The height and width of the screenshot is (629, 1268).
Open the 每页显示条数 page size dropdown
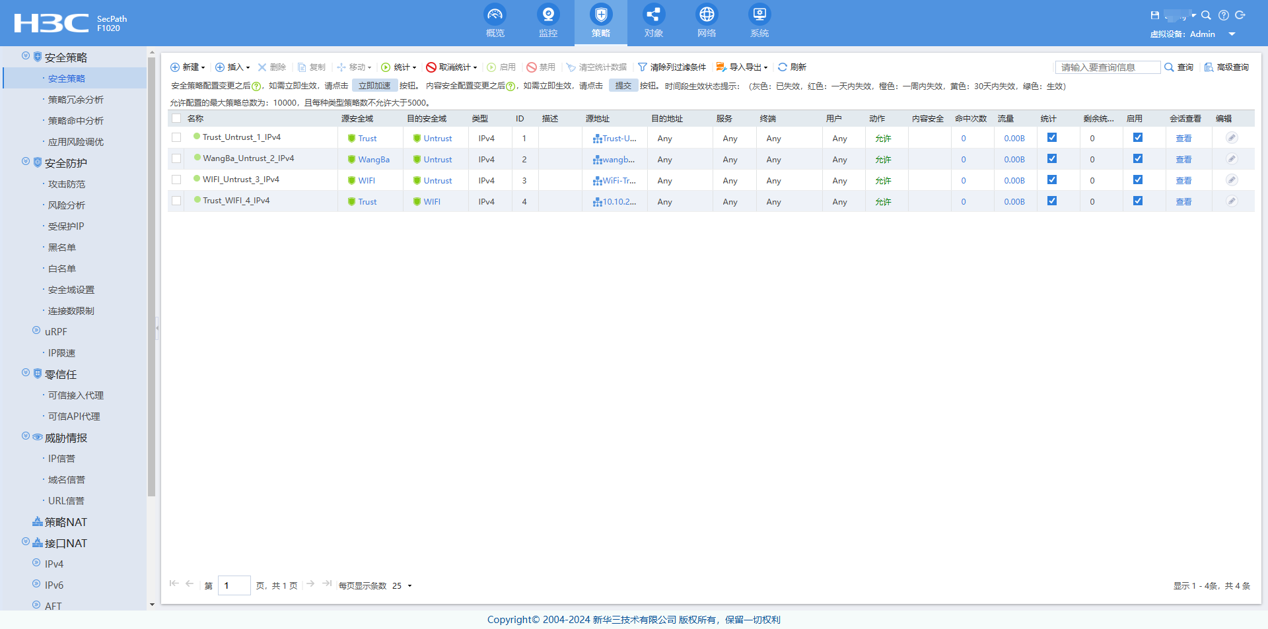tap(409, 586)
